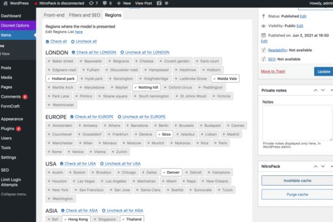Click the visibility eye icon
The width and height of the screenshot is (333, 222).
click(x=263, y=26)
